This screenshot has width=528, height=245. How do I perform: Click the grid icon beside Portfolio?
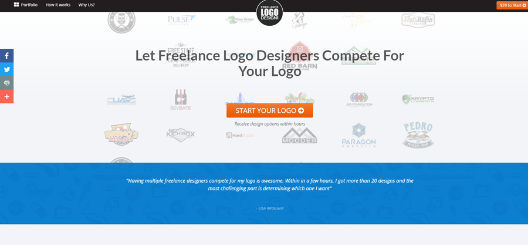coord(16,5)
